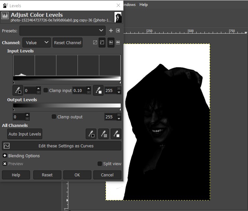Click the output black level field

tap(19, 117)
